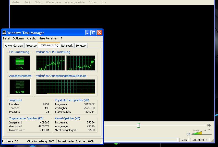The image size is (218, 147).
Task: Click the Auslagerungsdatei 400 MB gauge
Action: (x=20, y=87)
